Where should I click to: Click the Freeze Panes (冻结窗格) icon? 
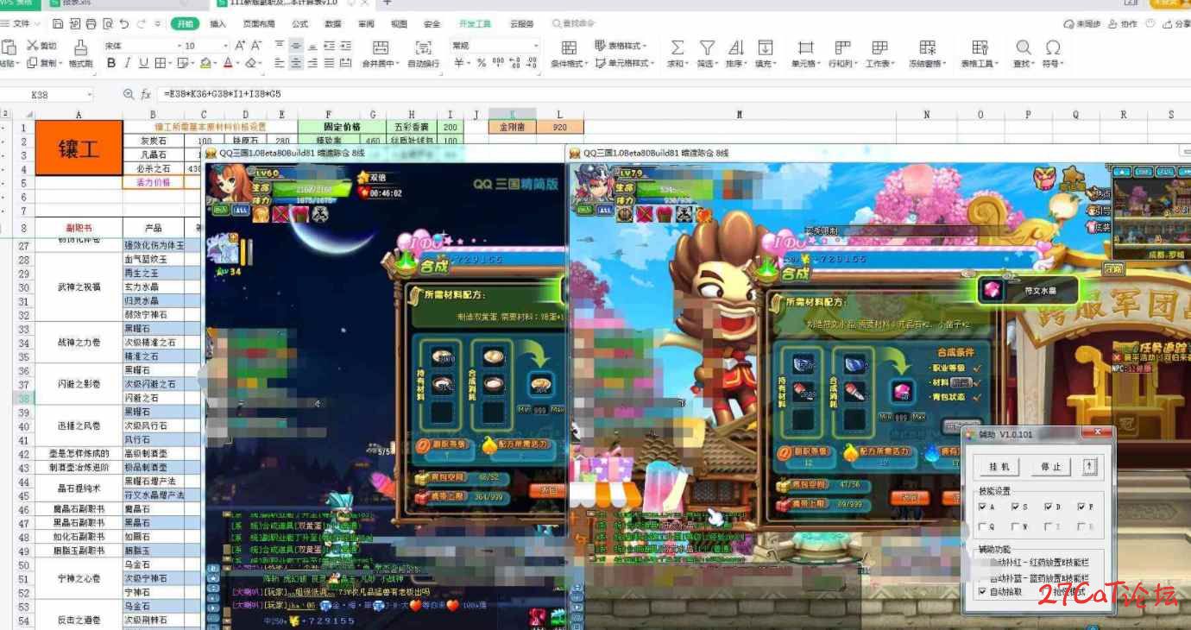[928, 47]
